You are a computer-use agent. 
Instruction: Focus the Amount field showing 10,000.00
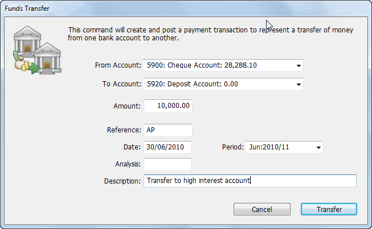click(x=167, y=106)
